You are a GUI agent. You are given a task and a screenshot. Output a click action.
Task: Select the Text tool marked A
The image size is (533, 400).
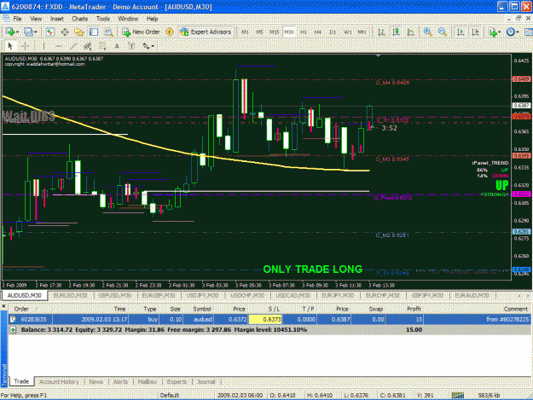point(117,46)
